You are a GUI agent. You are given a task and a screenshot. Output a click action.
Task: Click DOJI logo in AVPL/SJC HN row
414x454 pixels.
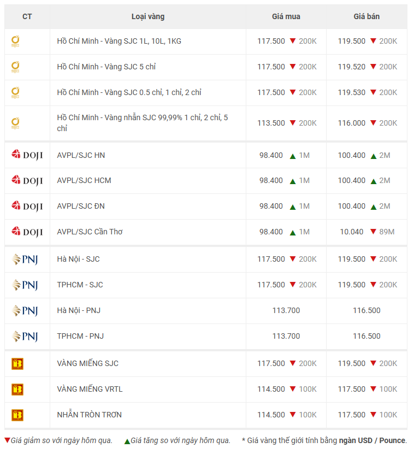click(27, 155)
